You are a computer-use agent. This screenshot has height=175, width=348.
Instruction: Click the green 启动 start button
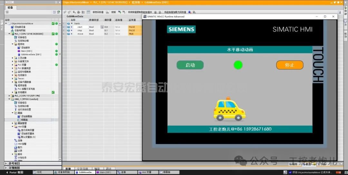tap(190, 65)
